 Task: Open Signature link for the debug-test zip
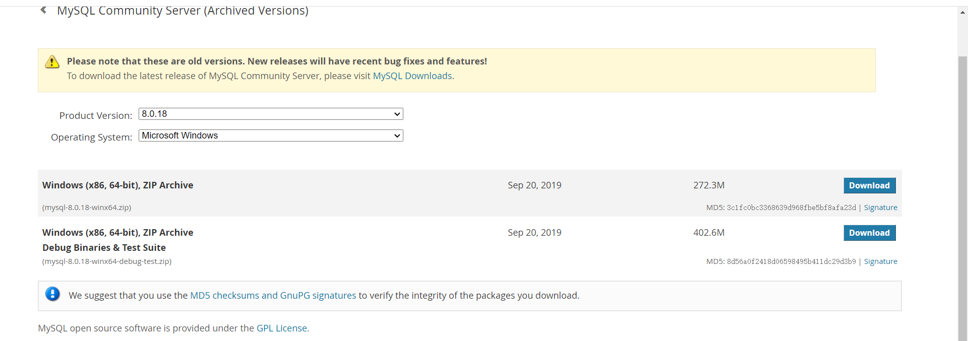click(881, 261)
